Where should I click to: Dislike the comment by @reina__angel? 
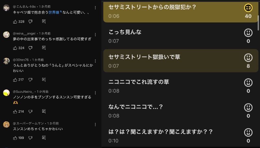[x=31, y=48]
